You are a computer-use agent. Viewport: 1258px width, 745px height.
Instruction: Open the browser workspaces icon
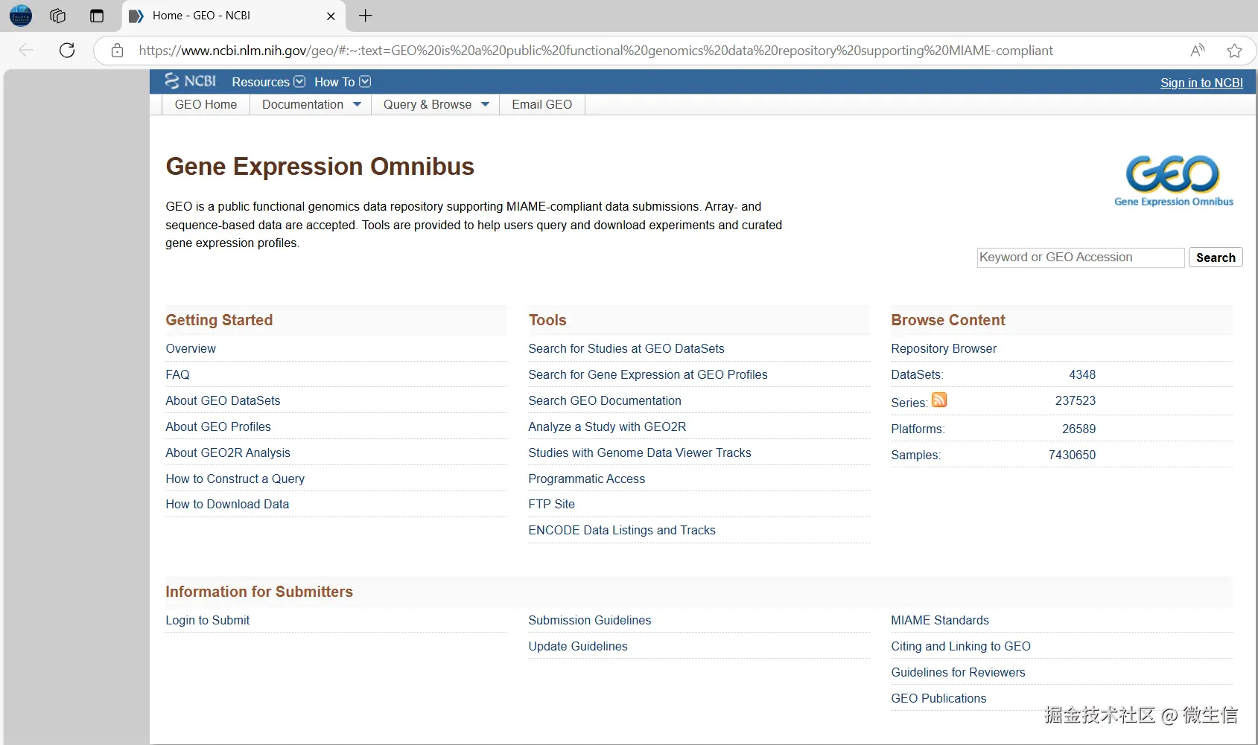click(57, 16)
